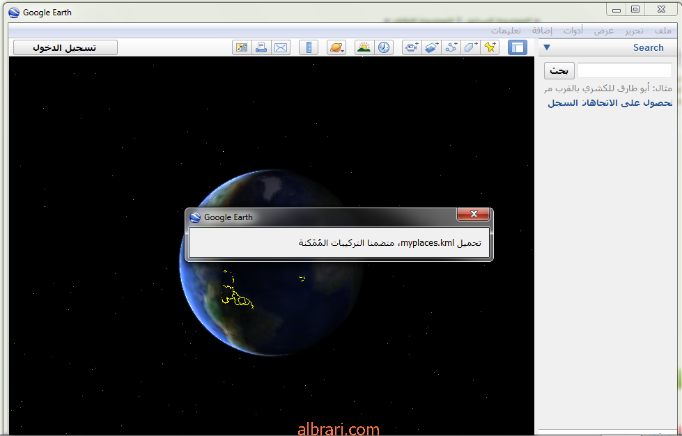Screen dimensions: 682x436
Task: Add a path icon
Action: point(451,47)
